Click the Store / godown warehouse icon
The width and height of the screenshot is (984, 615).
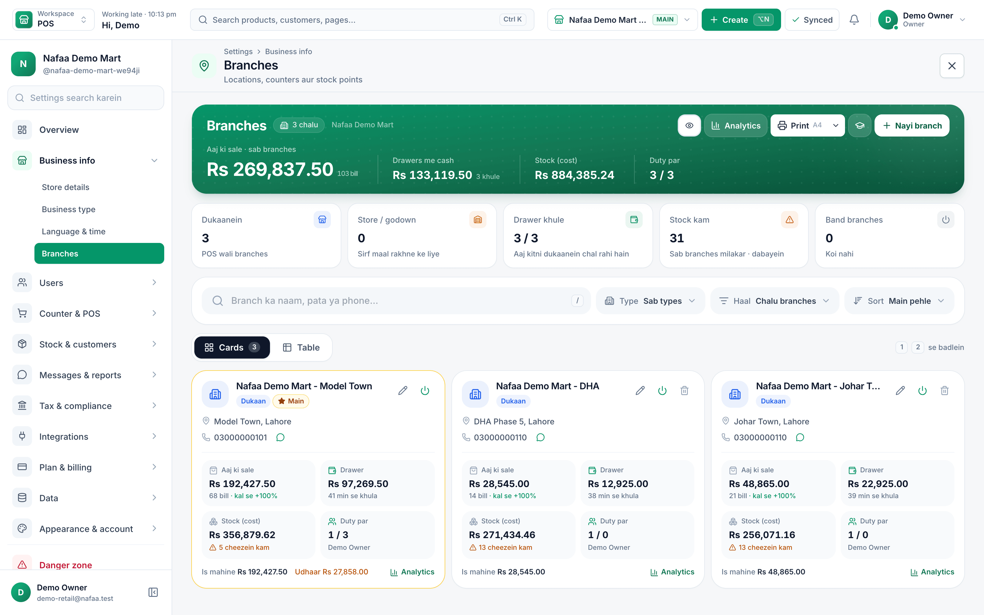477,220
